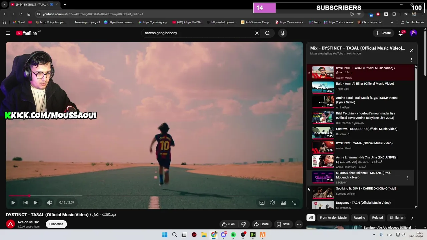Dislike the video with thumbs down
The height and width of the screenshot is (240, 427).
[244, 224]
